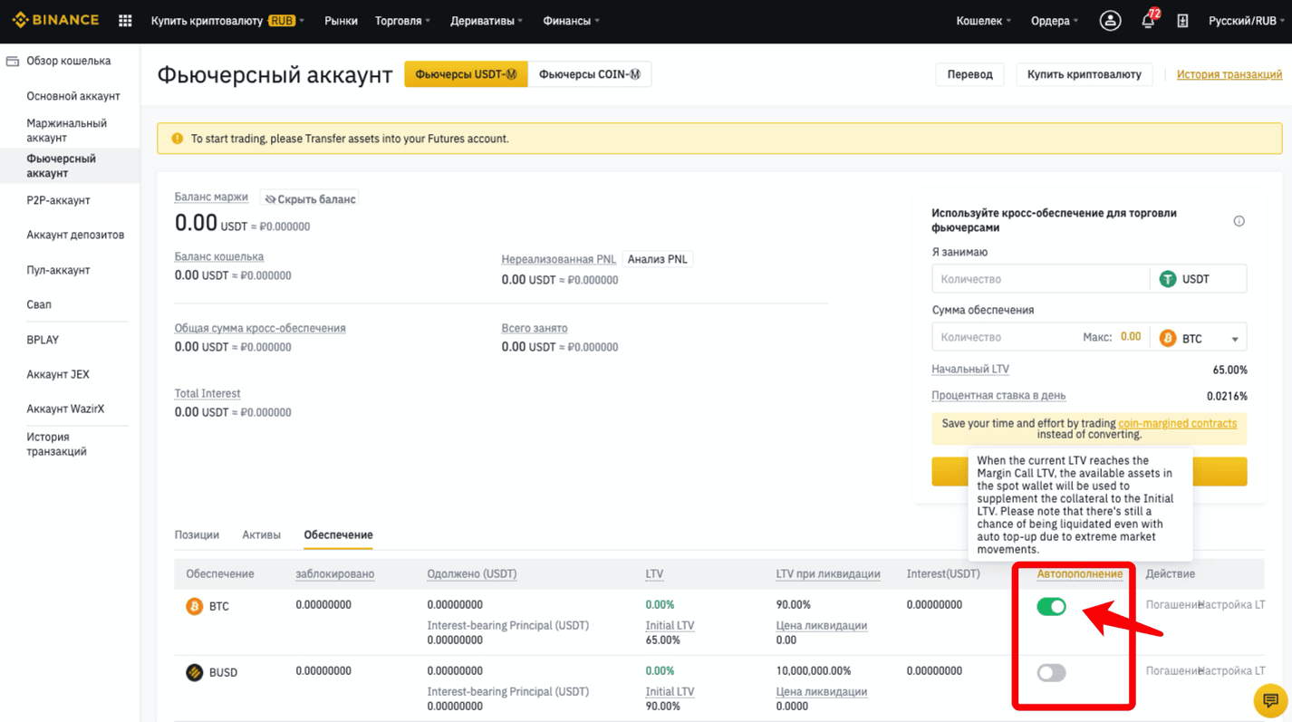Open P2P-аккаунт in sidebar

[x=58, y=200]
